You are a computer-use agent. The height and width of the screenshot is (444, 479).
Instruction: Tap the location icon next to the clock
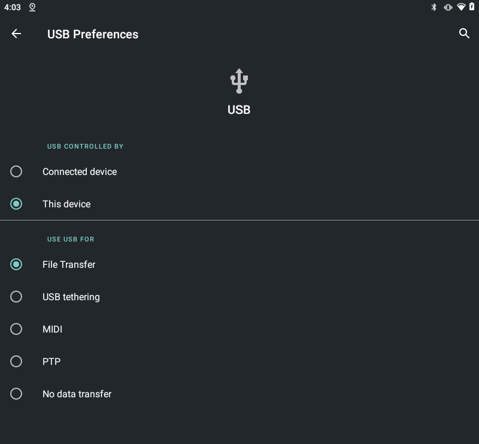point(32,7)
